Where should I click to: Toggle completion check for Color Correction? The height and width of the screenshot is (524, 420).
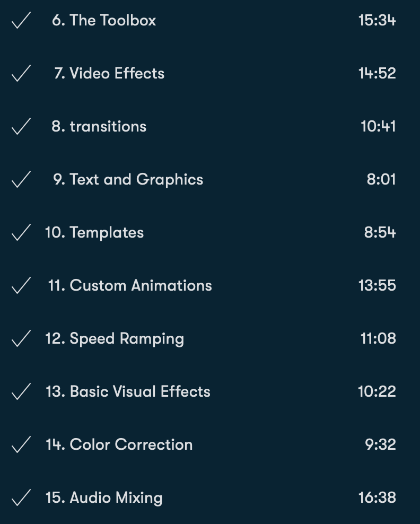pos(21,444)
